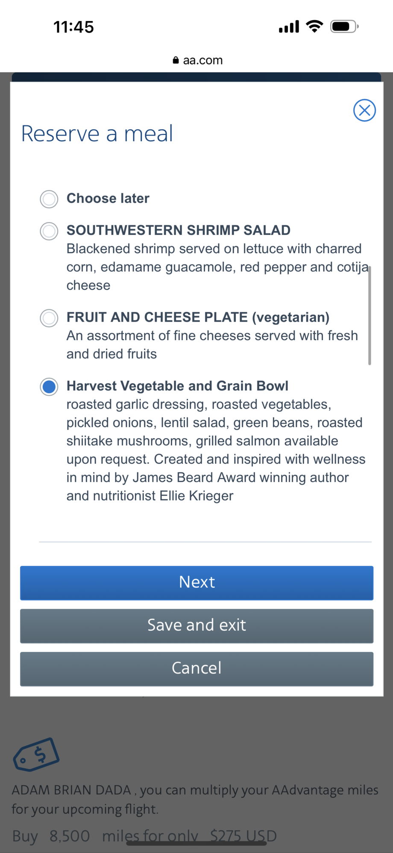Viewport: 393px width, 853px height.
Task: Cancel the meal reservation
Action: (x=196, y=669)
